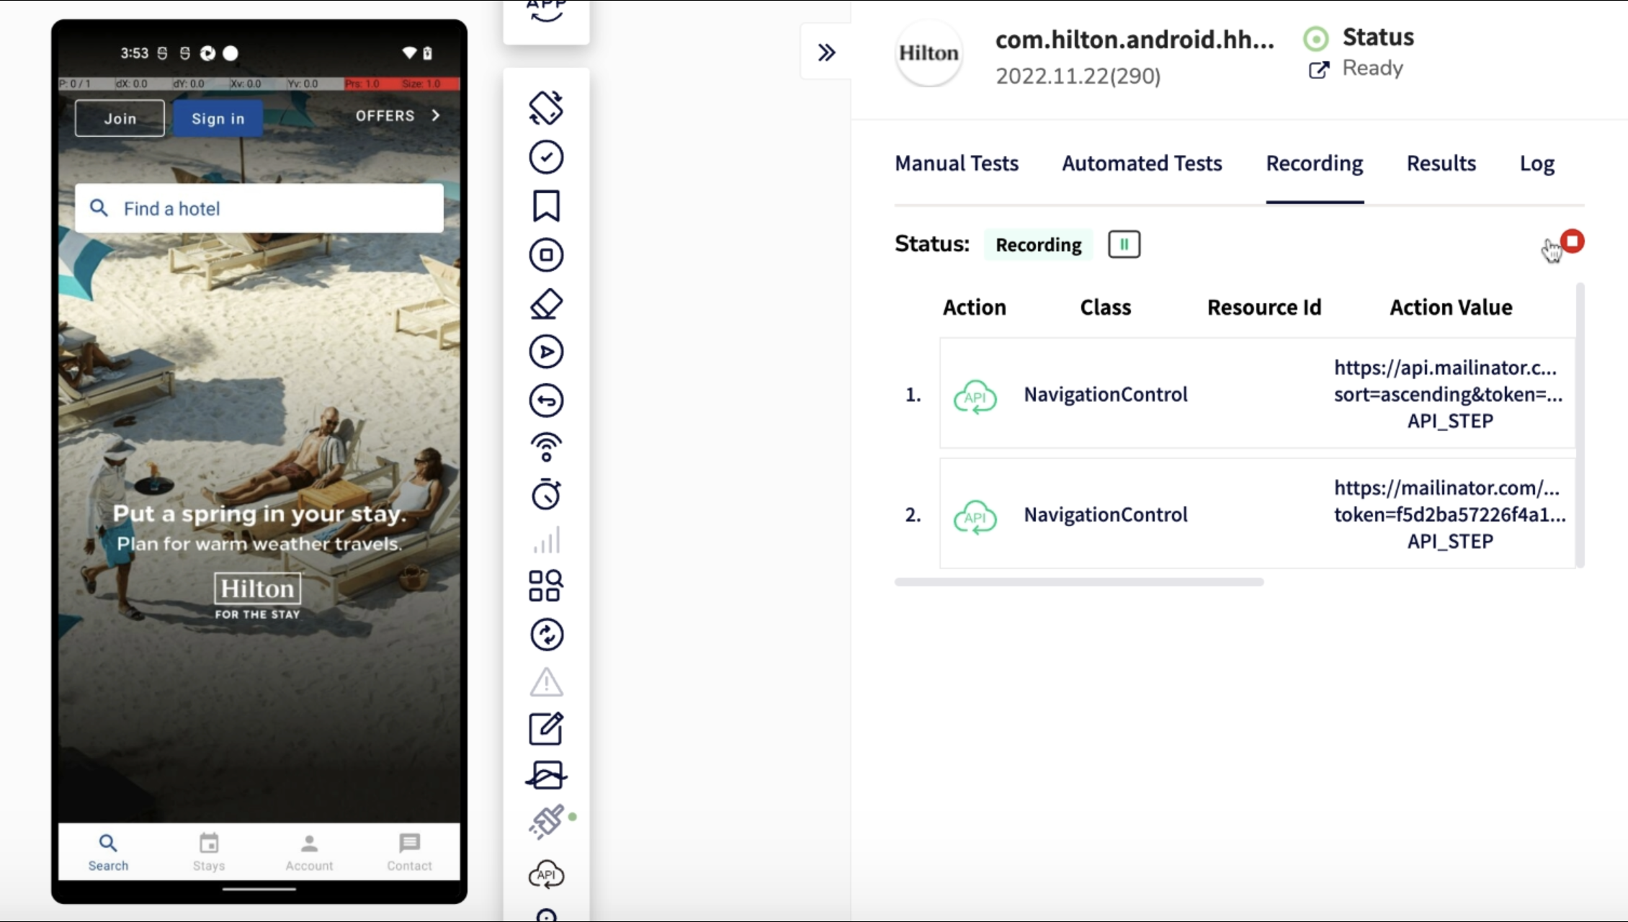
Task: Open the external link icon next to Ready
Action: (x=1319, y=69)
